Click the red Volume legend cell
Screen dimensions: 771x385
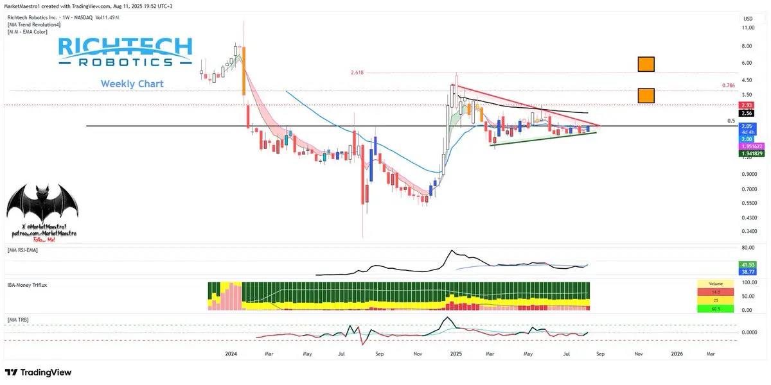pyautogui.click(x=715, y=291)
